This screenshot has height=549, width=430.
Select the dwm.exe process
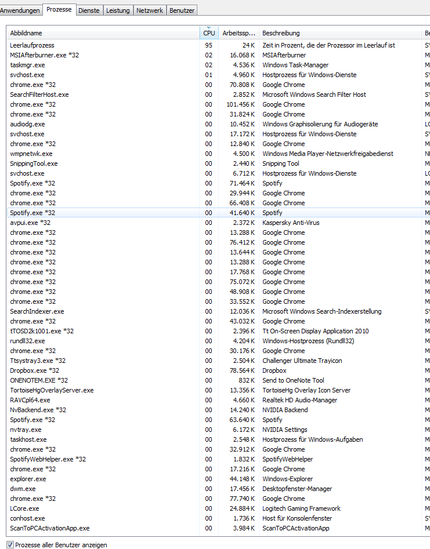point(218,489)
